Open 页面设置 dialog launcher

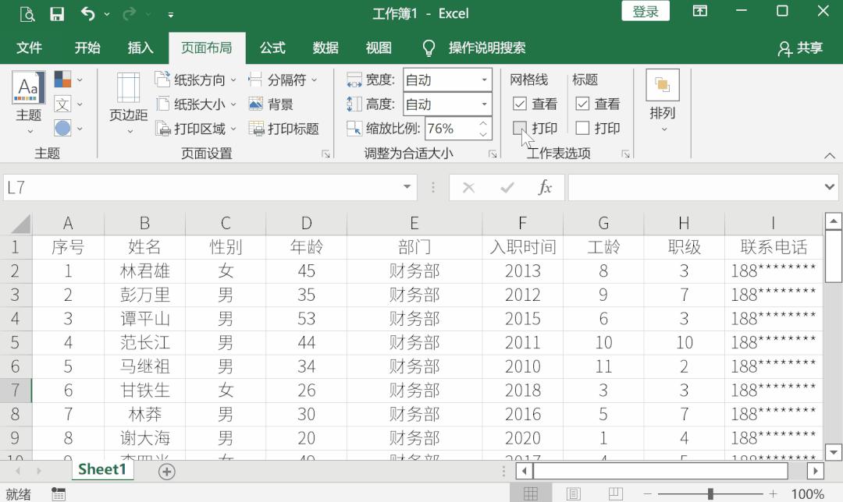pos(325,154)
